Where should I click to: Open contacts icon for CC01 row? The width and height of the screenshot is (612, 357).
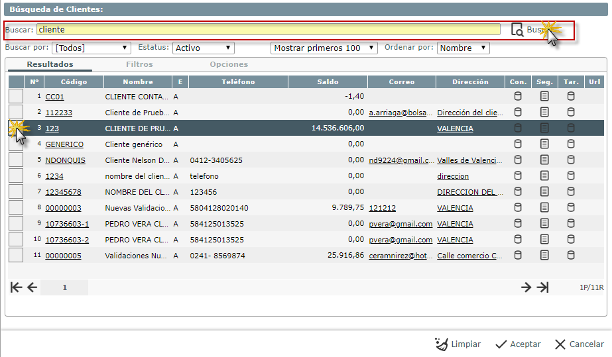[518, 96]
